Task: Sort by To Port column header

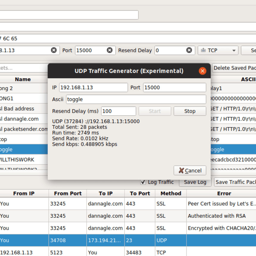Action: (140, 193)
